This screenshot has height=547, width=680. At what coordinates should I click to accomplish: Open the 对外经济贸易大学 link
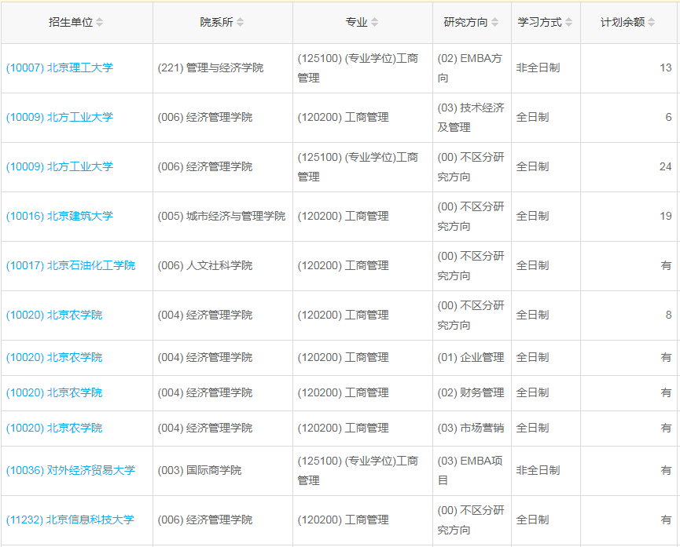pos(67,470)
